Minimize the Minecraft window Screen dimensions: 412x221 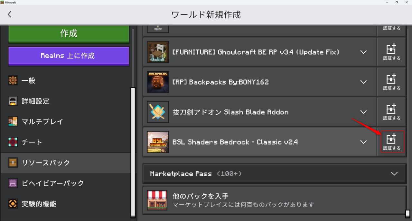(387, 2)
